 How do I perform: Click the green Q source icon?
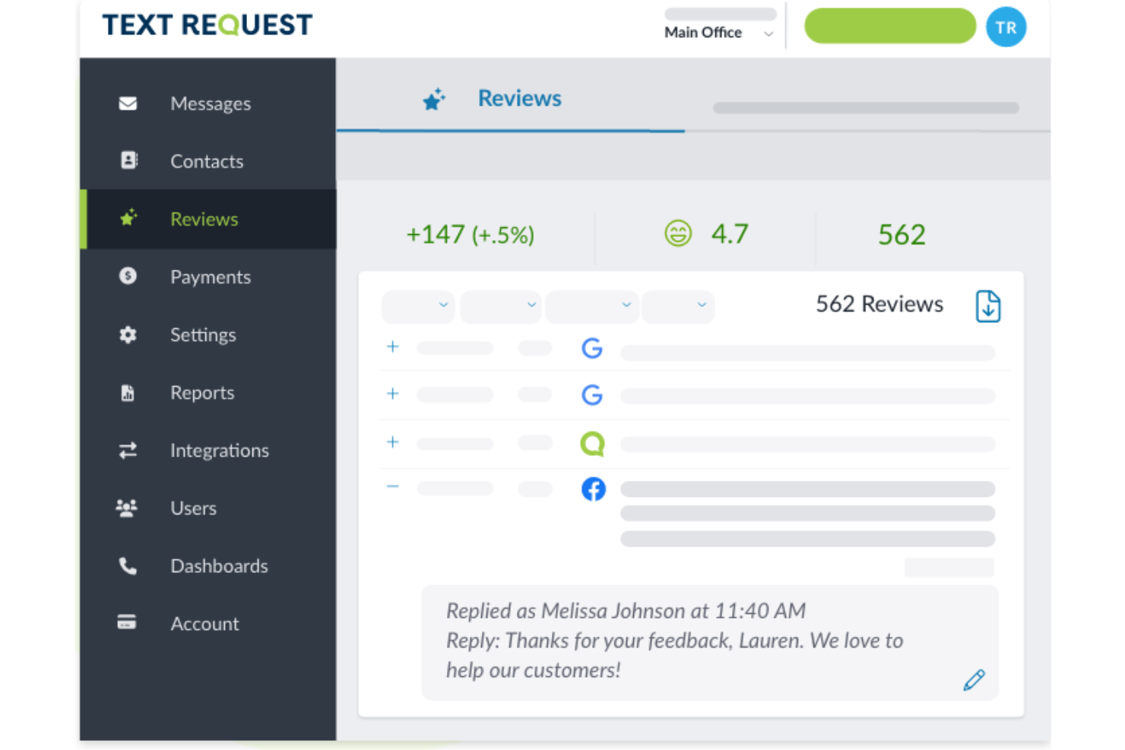coord(593,443)
